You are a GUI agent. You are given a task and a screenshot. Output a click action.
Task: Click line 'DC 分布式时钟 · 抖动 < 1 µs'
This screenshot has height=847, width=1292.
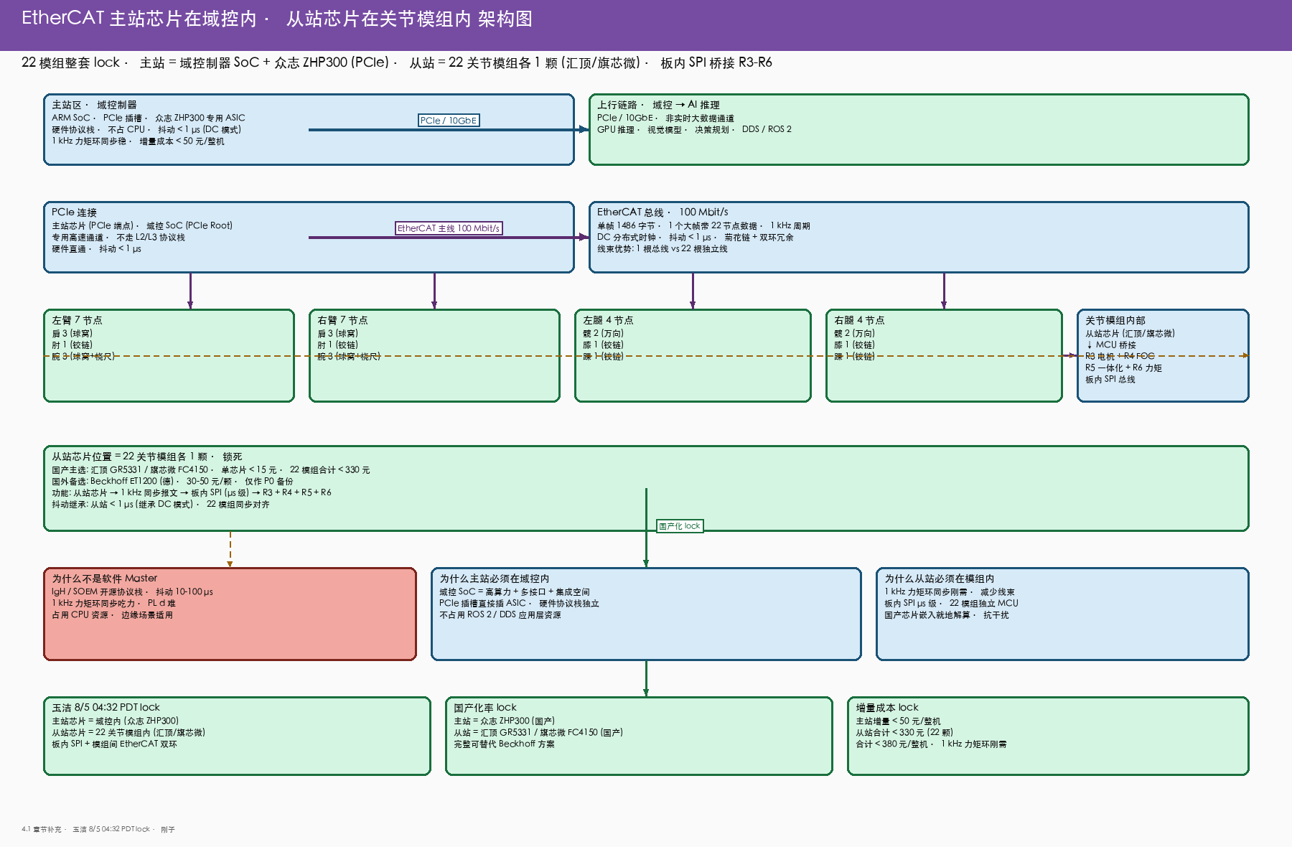(654, 238)
